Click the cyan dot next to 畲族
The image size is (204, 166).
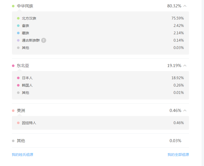coord(18,26)
